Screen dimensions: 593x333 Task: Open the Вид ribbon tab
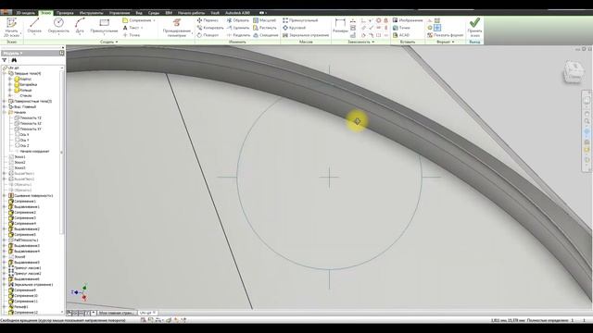pyautogui.click(x=139, y=13)
